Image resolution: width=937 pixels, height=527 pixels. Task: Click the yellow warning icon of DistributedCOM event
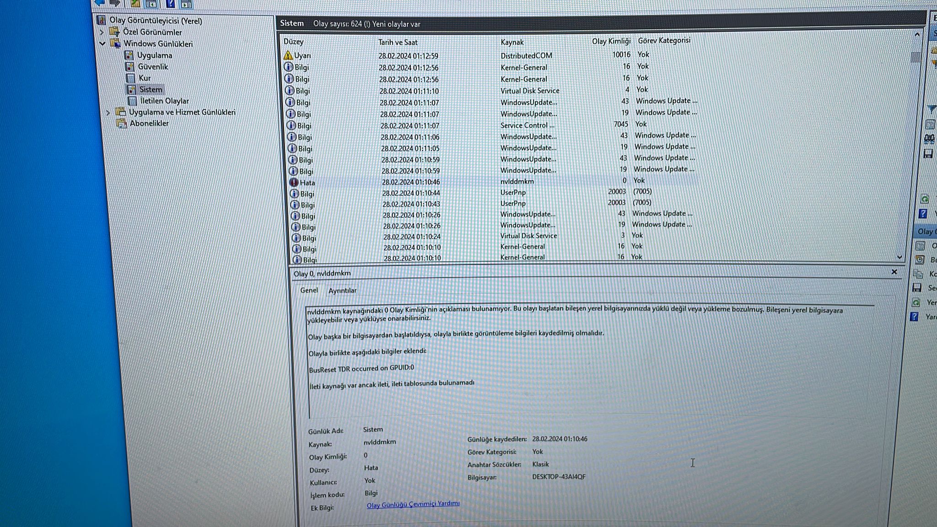(x=288, y=55)
